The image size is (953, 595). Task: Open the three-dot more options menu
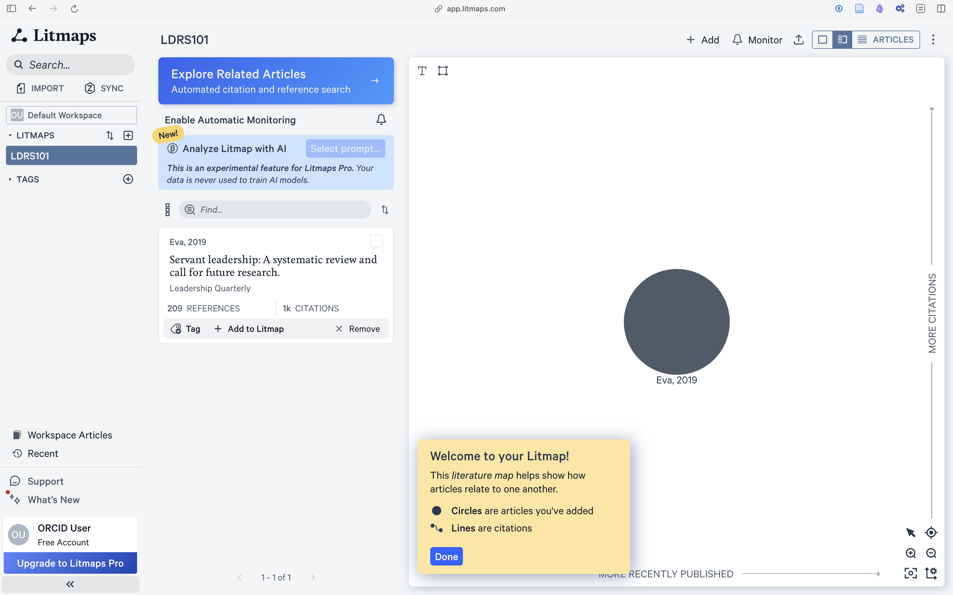pos(933,39)
